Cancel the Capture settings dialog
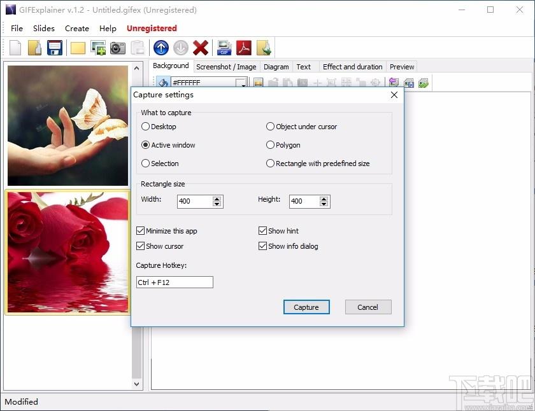This screenshot has height=411, width=535. (368, 307)
